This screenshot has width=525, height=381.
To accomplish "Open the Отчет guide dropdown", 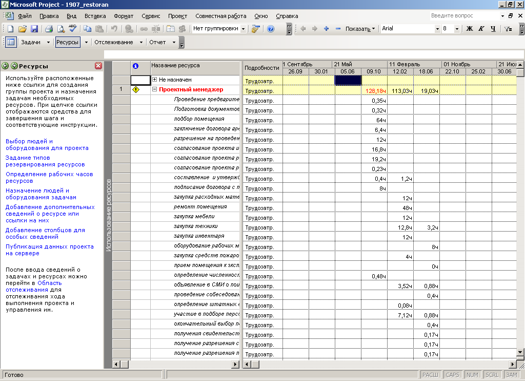I will 174,42.
